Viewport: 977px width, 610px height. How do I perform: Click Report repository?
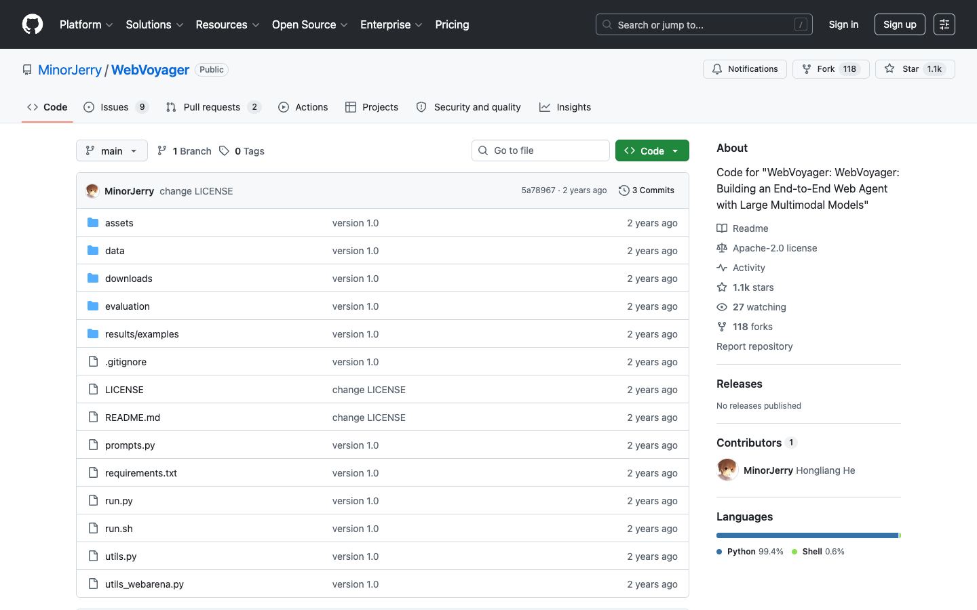754,346
